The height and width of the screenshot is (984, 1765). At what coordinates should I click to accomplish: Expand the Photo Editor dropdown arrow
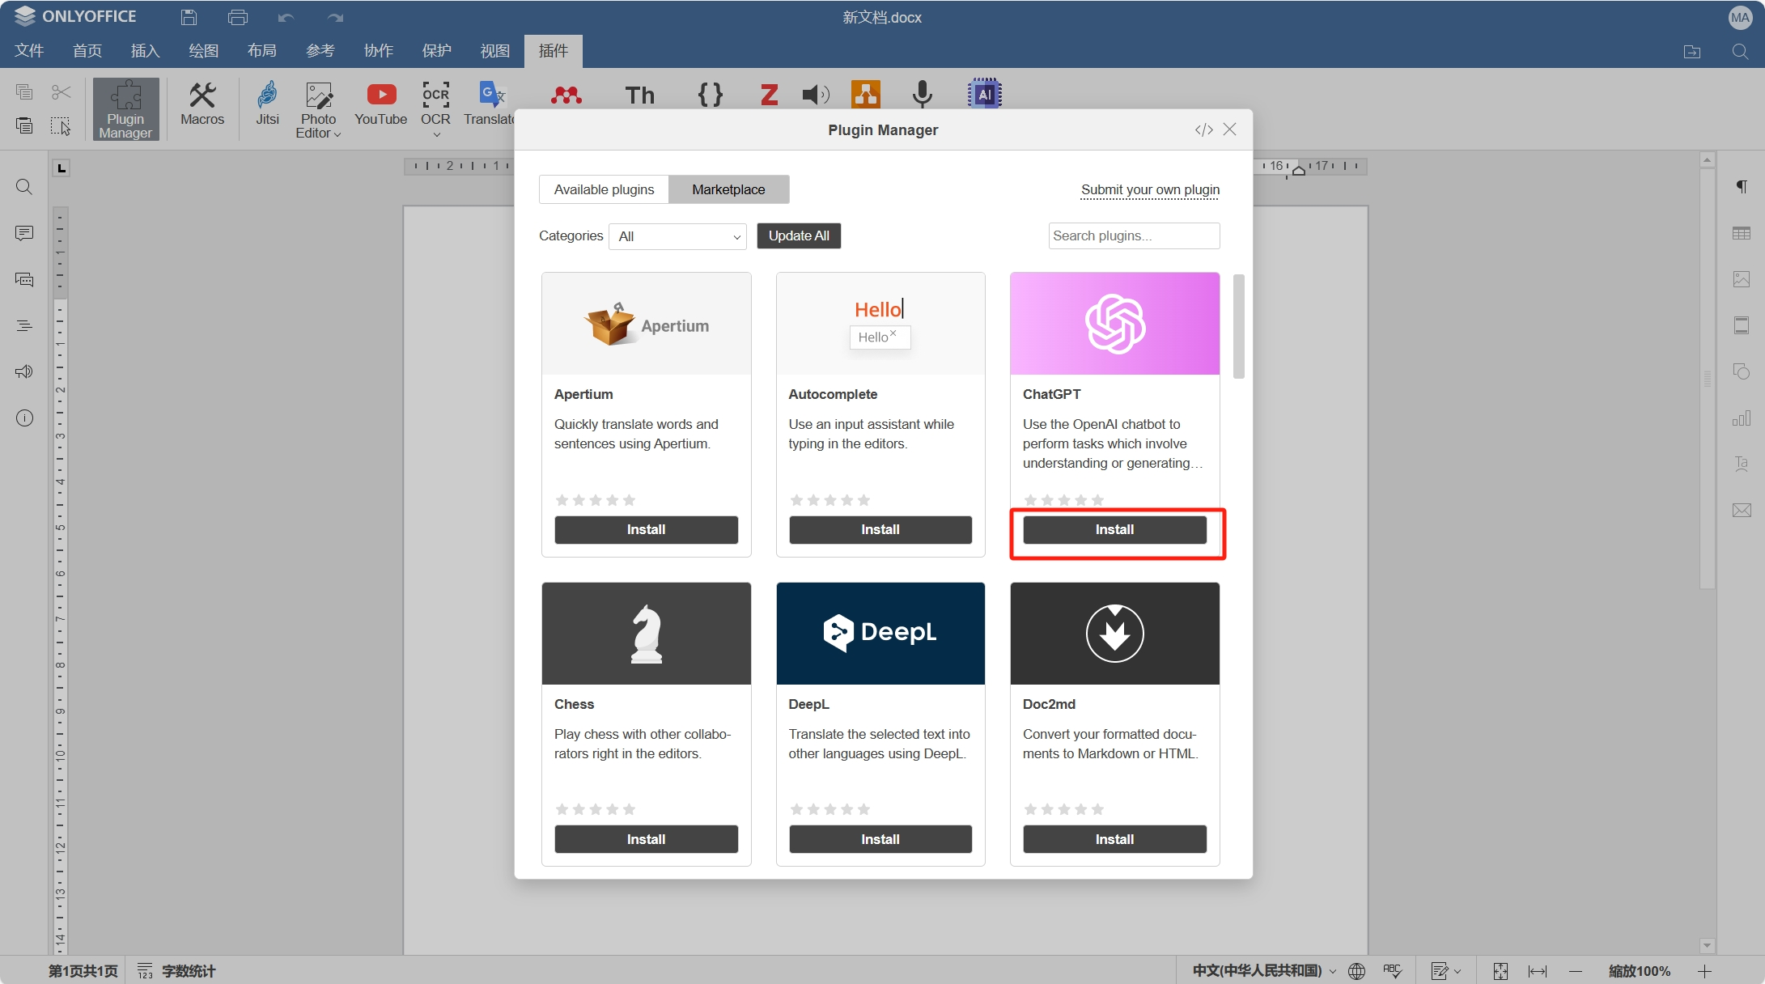(337, 134)
